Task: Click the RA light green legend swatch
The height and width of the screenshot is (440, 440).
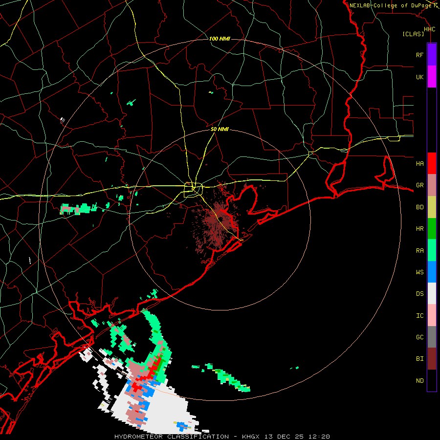Action: tap(432, 250)
